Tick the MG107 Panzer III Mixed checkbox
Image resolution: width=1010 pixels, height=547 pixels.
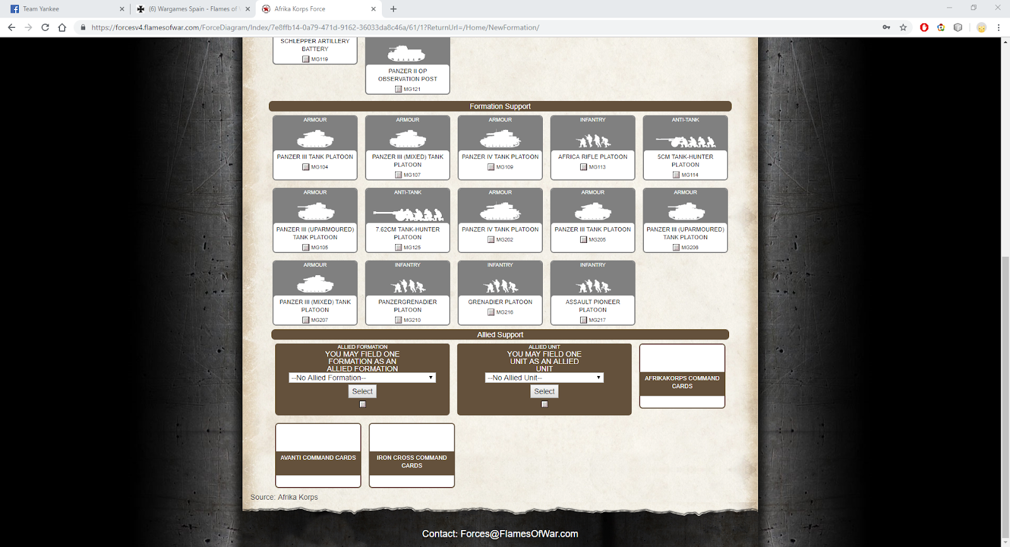tap(398, 175)
